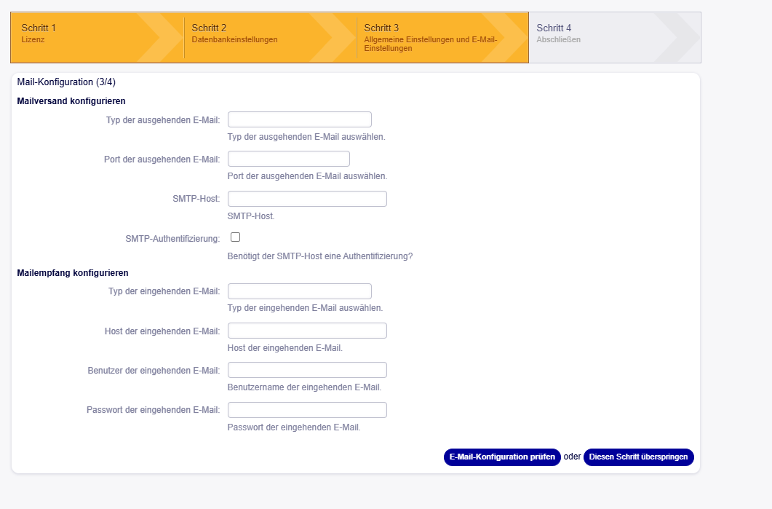Click the Benutzer der eingehenden E-Mail field
This screenshot has height=509, width=772.
point(307,370)
